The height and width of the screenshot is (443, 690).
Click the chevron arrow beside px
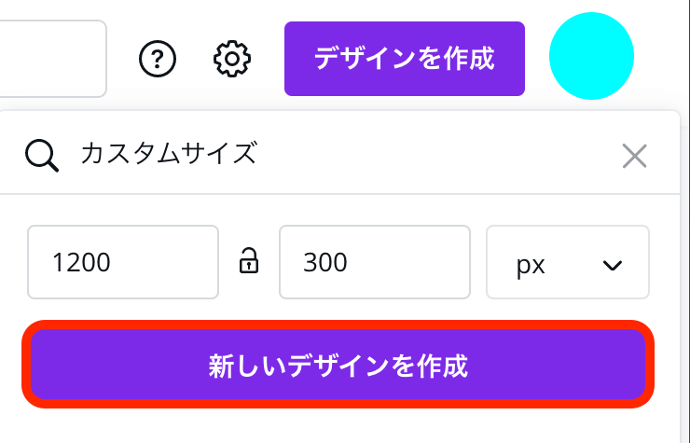pos(612,265)
